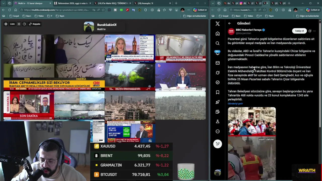Screen dimensions: 322x181
Task: Click the Takip et button
Action: (299, 31)
